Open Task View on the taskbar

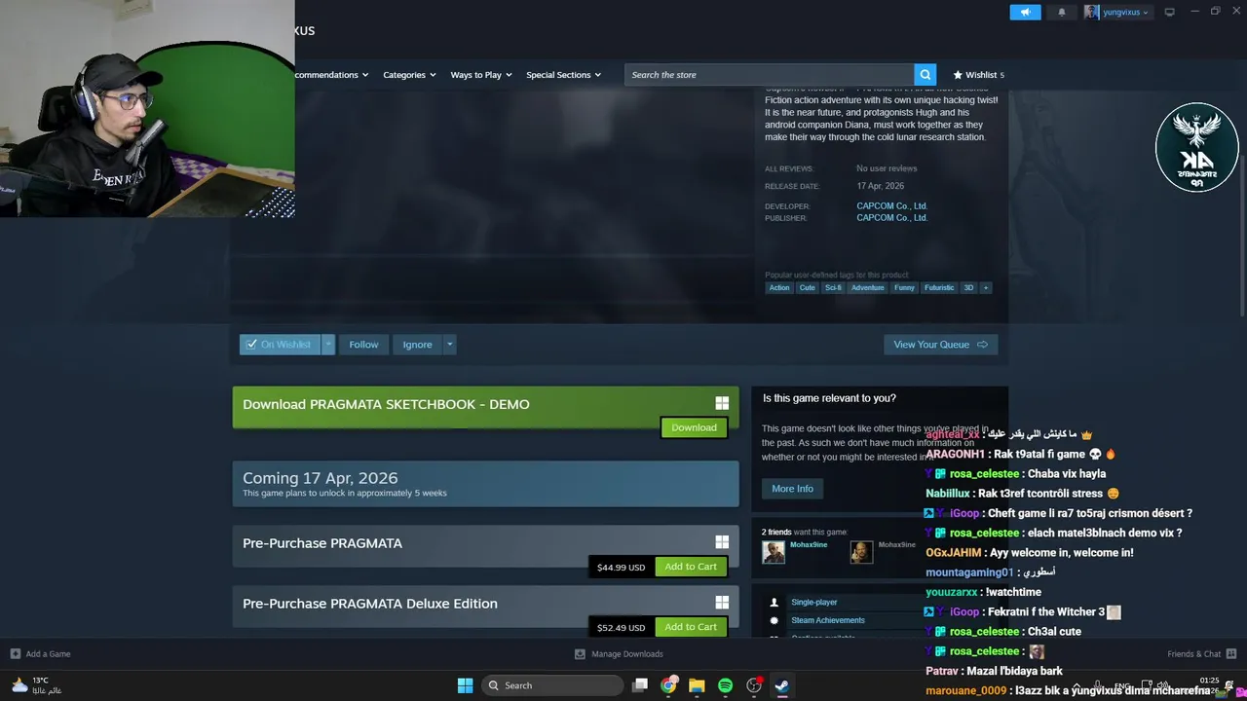640,685
